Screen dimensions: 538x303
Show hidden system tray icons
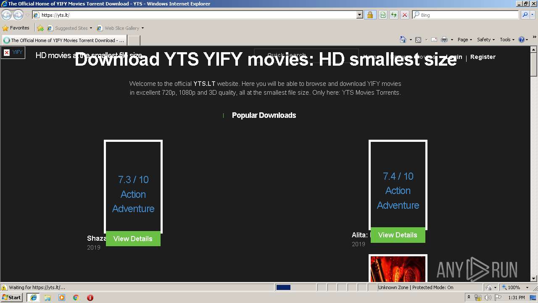pos(469,298)
